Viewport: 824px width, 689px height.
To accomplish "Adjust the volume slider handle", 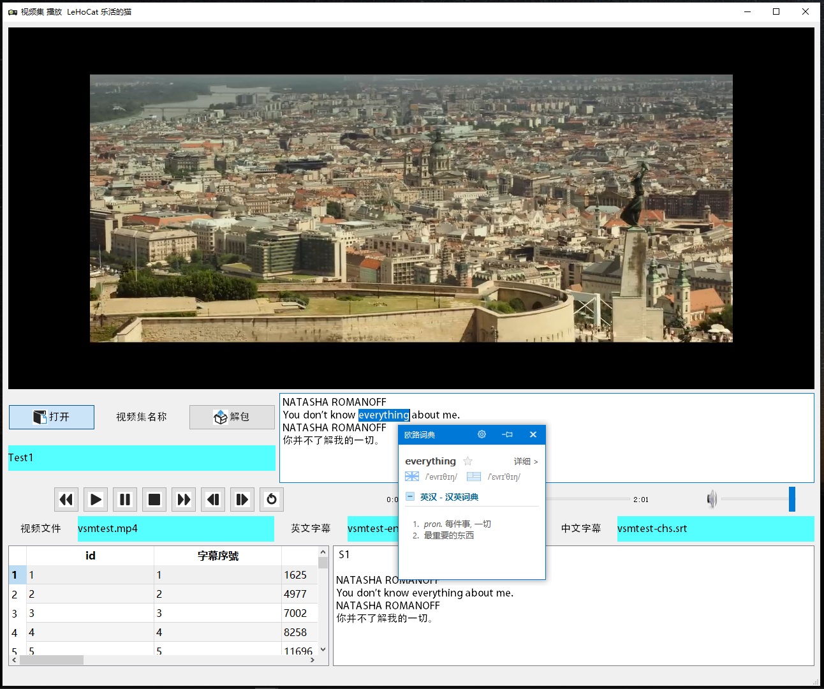I will click(792, 500).
